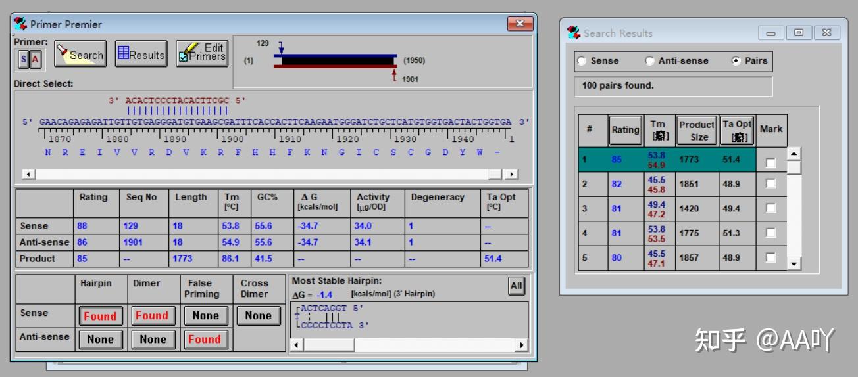Image resolution: width=858 pixels, height=377 pixels.
Task: Click the primer map bar diagram
Action: point(336,61)
